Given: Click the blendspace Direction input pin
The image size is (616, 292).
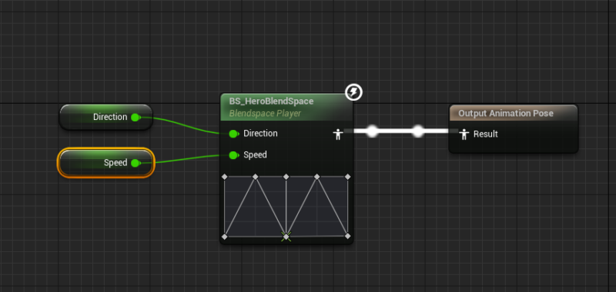Looking at the screenshot, I should coord(234,134).
